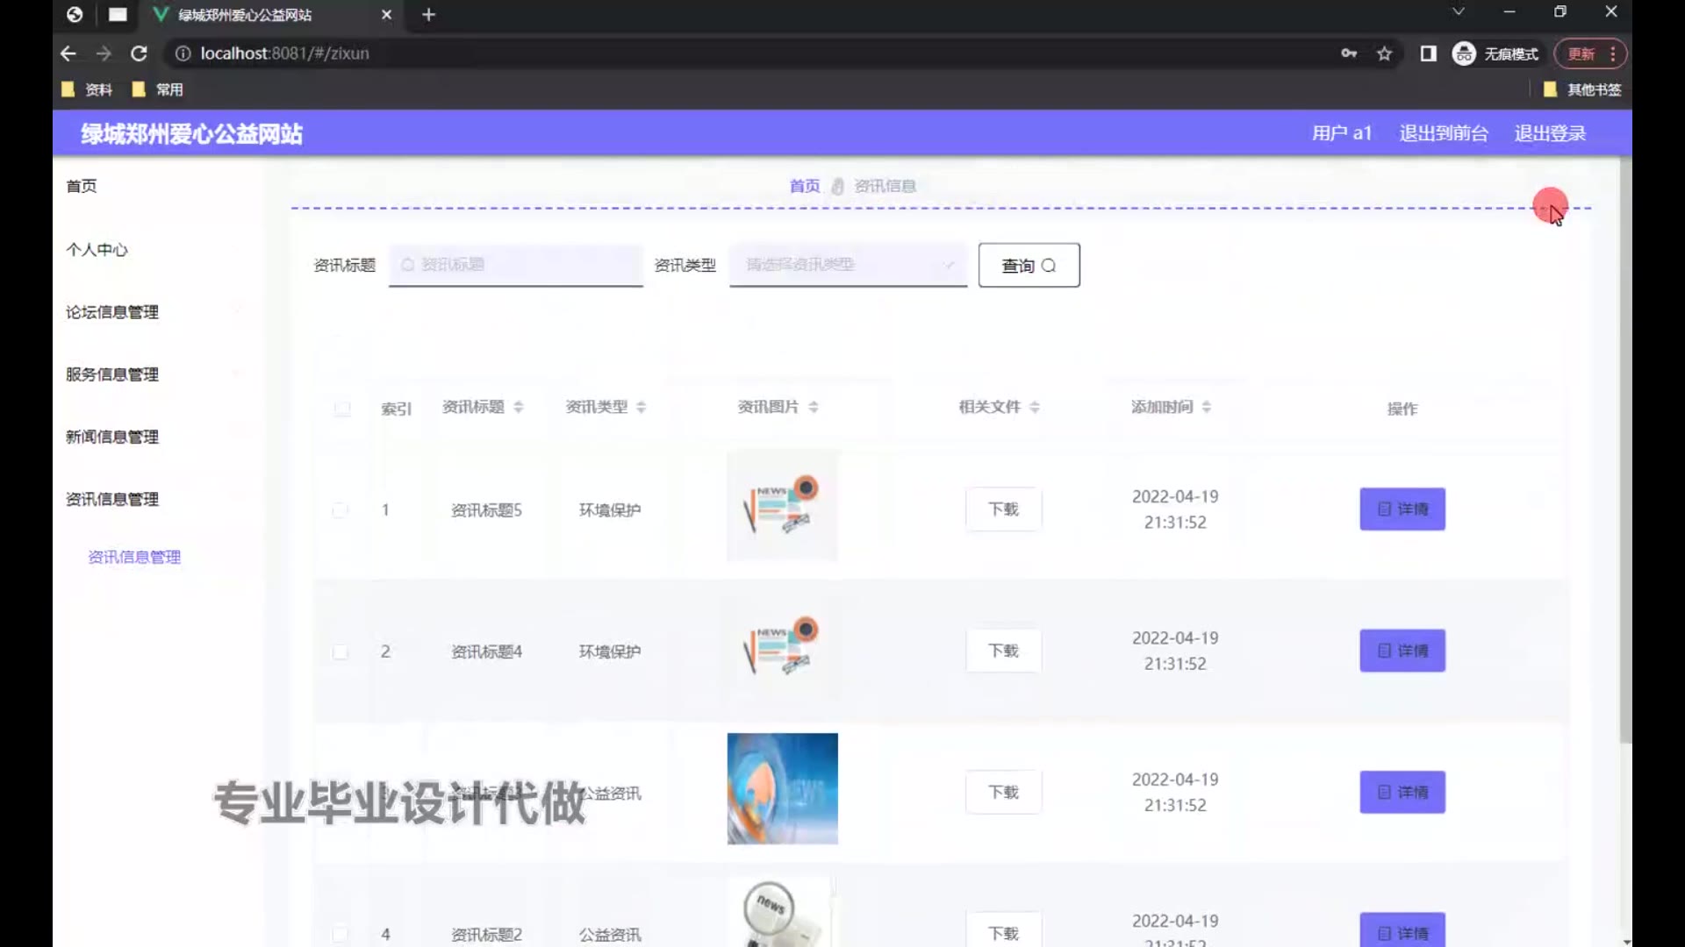
Task: Go back with the browser back arrow
Action: point(68,53)
